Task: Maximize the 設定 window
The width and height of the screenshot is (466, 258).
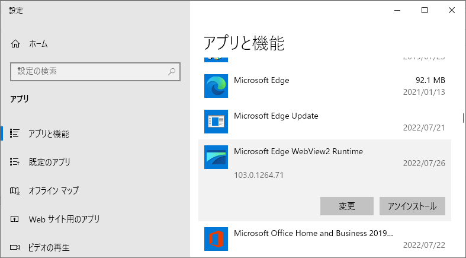Action: tap(425, 11)
